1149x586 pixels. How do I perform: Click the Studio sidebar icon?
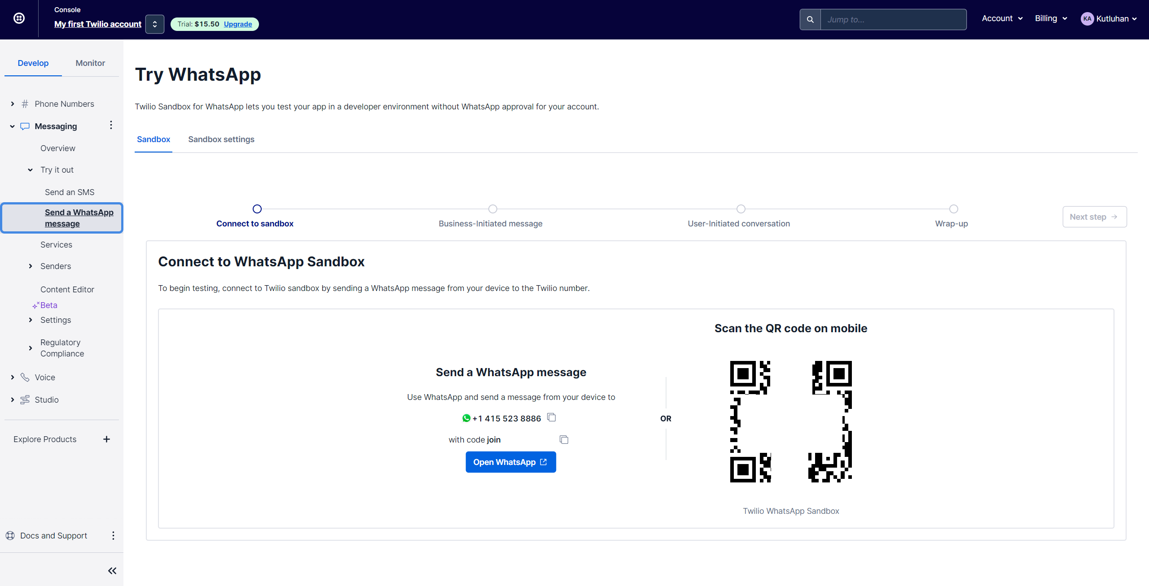coord(25,399)
